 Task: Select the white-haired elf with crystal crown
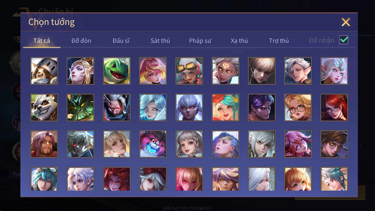334,71
